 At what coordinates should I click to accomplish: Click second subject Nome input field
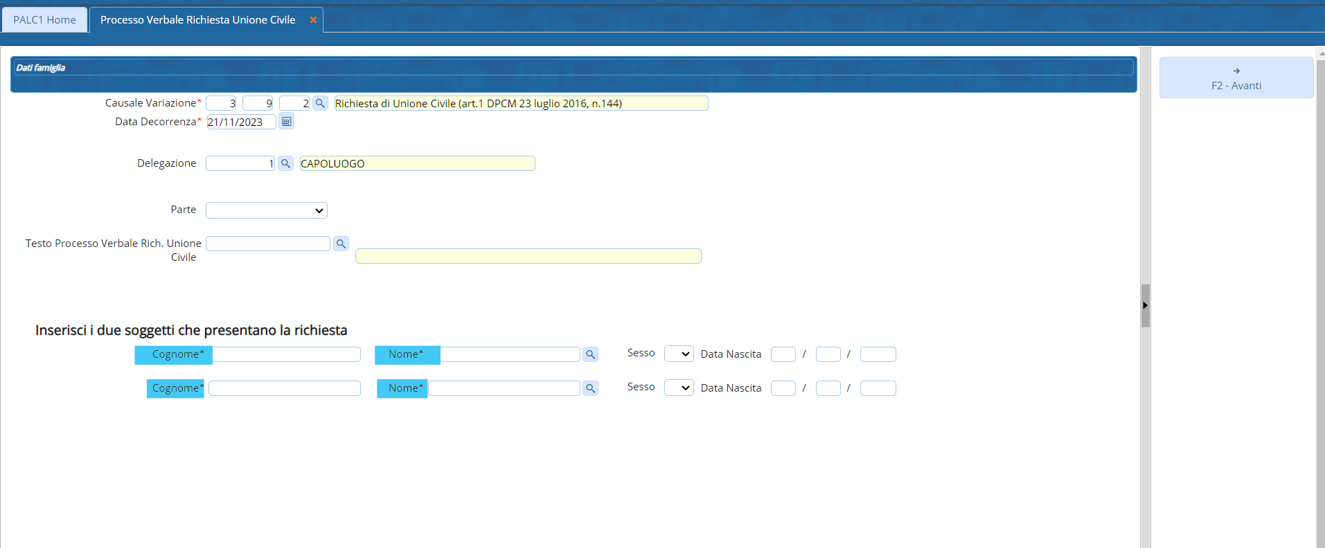tap(504, 388)
